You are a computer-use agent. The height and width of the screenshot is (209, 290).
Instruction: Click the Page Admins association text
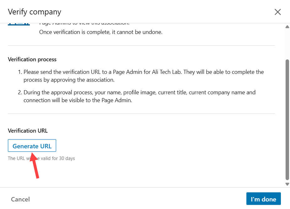[x=84, y=24]
